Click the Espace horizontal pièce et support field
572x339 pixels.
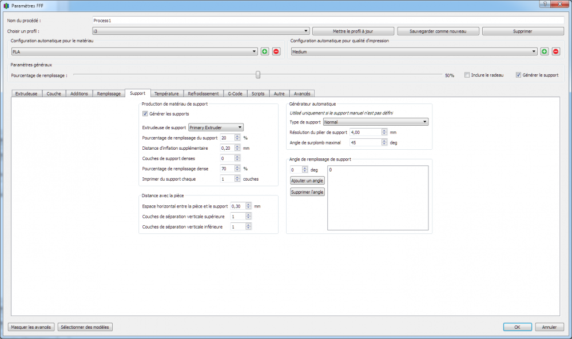241,206
